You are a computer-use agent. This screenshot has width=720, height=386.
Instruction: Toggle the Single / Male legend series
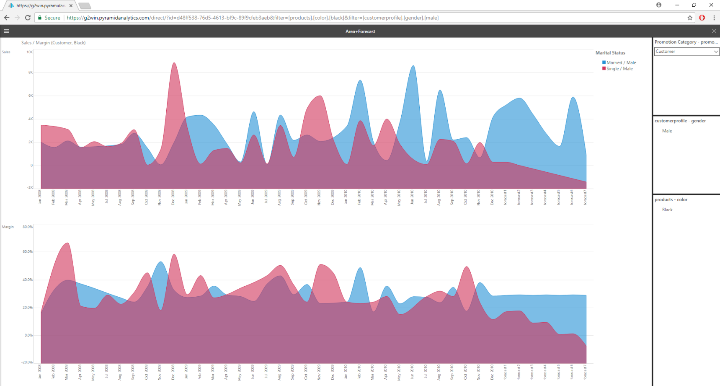pos(619,69)
